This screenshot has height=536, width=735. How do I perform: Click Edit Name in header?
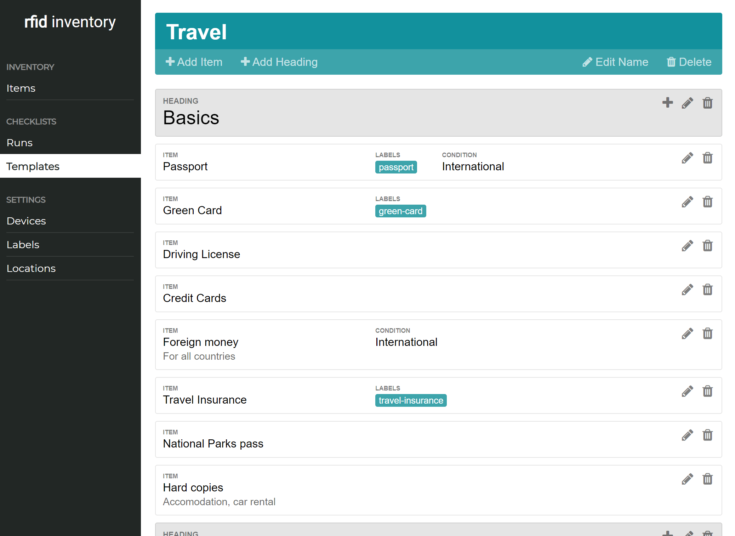pos(615,62)
